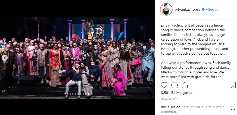Click Inicia sesión to log in
The width and height of the screenshot is (237, 115).
click(171, 107)
